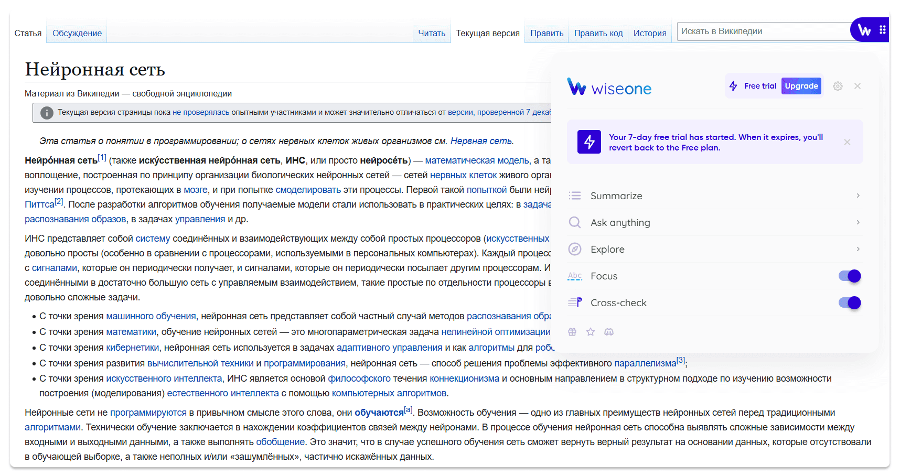Focus the Искать в Википедии search field
This screenshot has width=900, height=476.
(x=764, y=31)
